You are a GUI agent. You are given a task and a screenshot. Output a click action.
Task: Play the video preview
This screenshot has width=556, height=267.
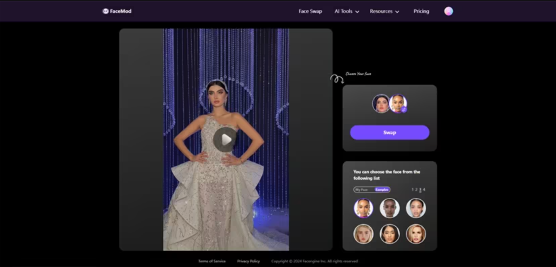pos(225,139)
